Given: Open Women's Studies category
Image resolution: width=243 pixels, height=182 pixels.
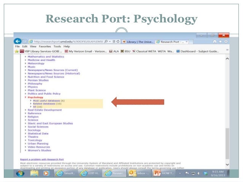Looking at the screenshot, I should [39, 150].
